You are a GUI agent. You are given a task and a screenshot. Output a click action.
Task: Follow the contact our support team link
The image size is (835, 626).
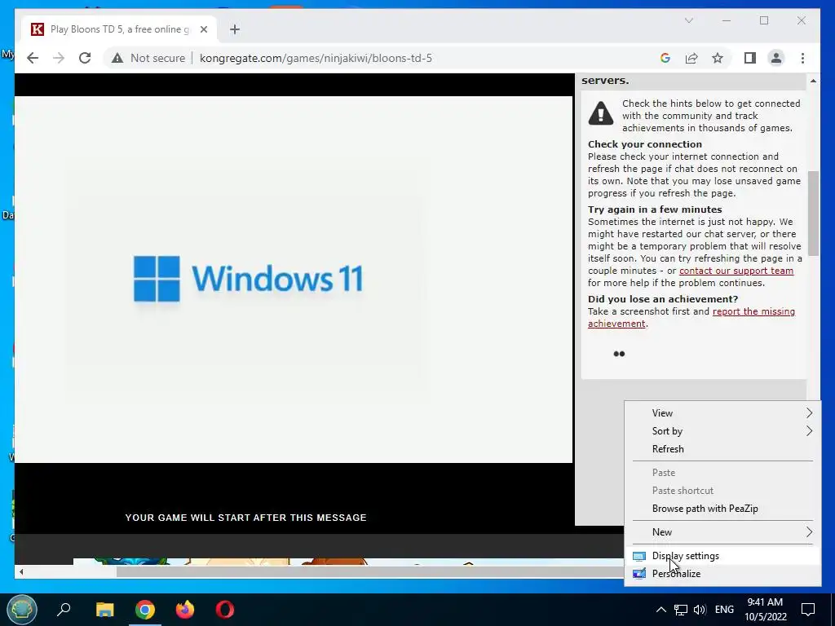point(736,271)
